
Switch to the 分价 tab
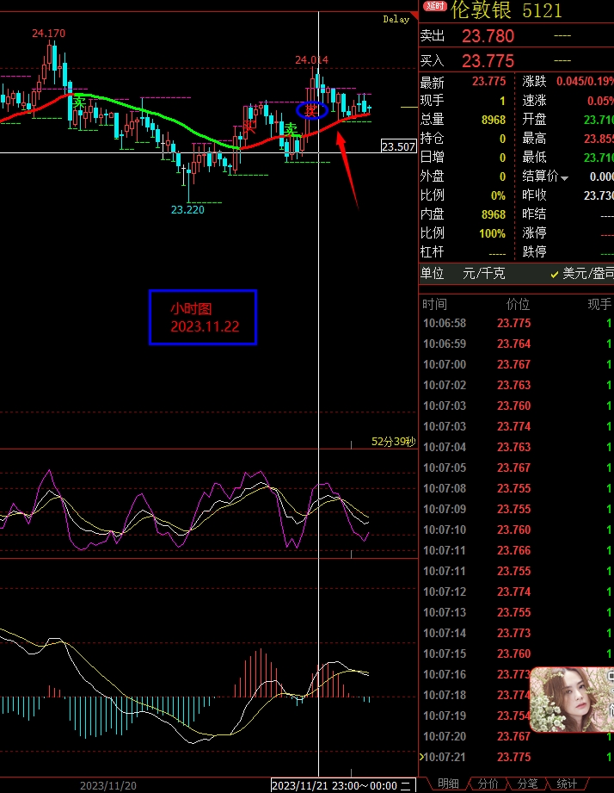[x=488, y=784]
